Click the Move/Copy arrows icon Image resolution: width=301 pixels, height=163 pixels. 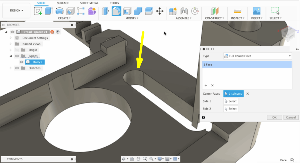click(160, 11)
